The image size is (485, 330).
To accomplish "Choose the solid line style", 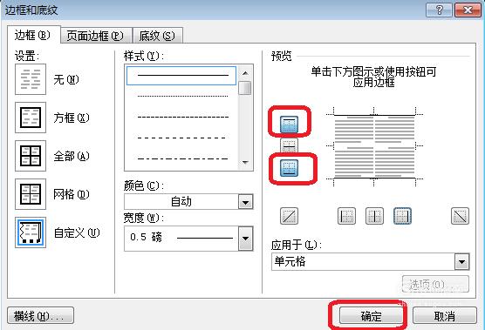I will point(181,76).
